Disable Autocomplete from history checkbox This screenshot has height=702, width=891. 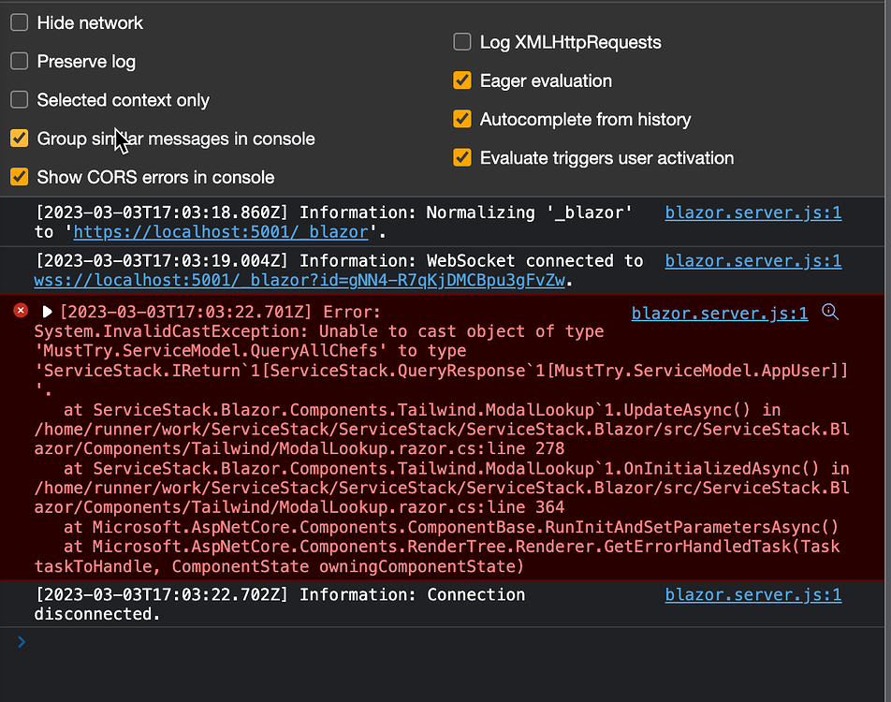462,120
